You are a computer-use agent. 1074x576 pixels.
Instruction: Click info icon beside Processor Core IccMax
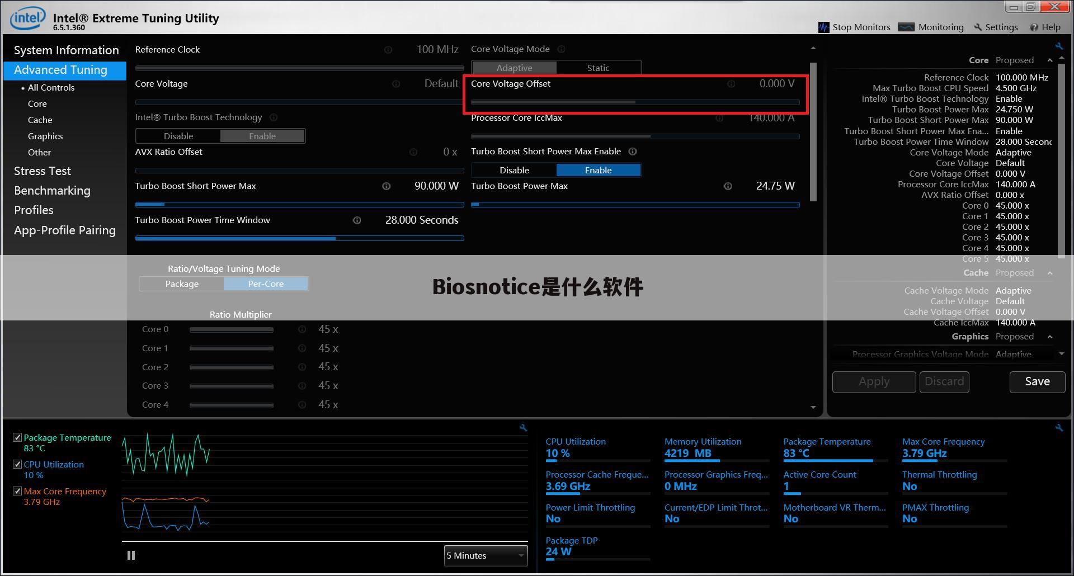pyautogui.click(x=719, y=118)
